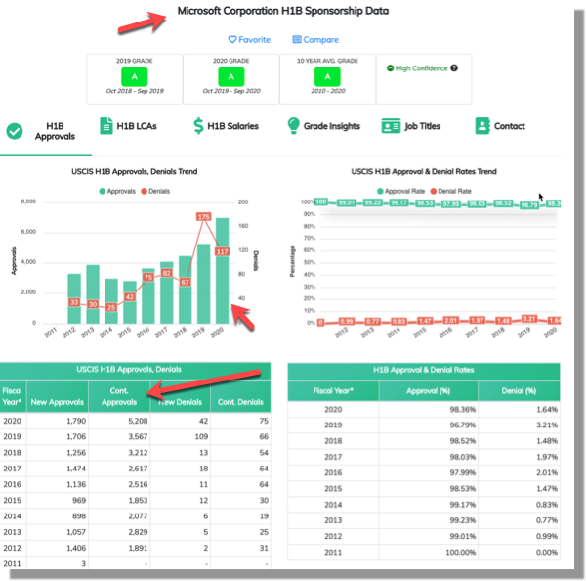Click the Cont. Approvals column header
586x581 pixels.
point(119,397)
